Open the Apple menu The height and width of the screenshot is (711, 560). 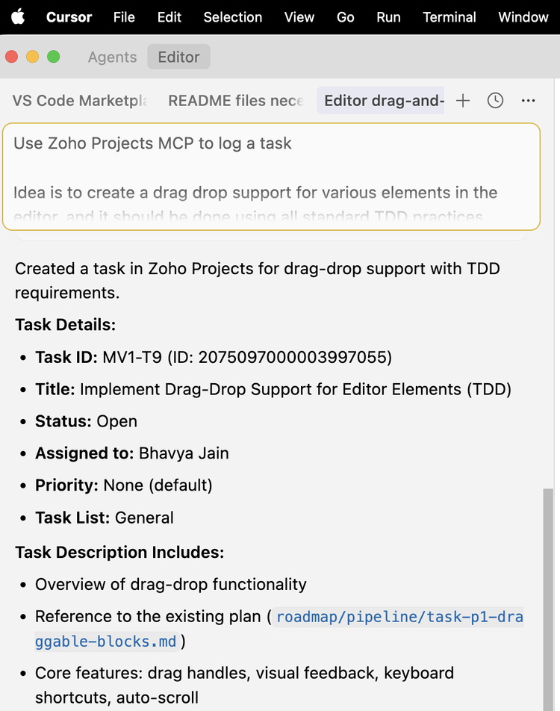pyautogui.click(x=18, y=16)
